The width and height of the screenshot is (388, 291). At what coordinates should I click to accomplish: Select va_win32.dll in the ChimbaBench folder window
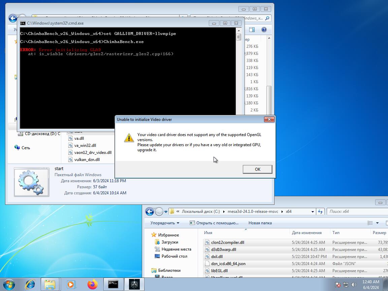tap(85, 145)
